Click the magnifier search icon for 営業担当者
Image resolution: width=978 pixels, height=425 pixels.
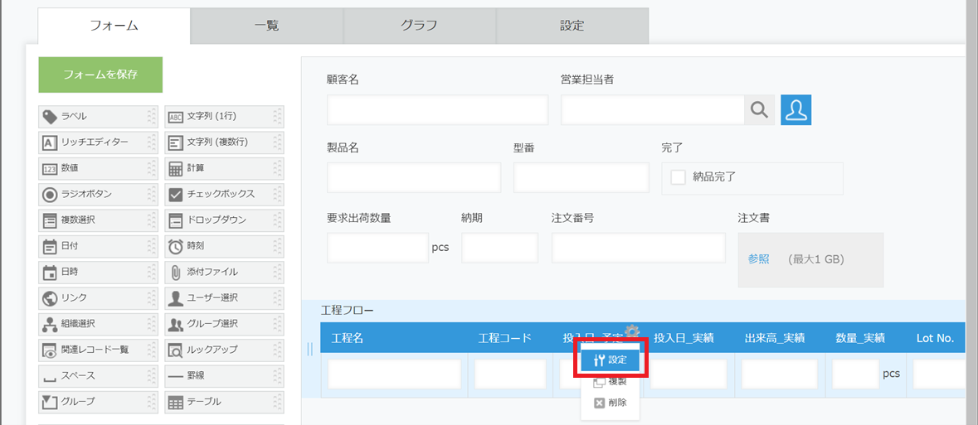coord(759,110)
